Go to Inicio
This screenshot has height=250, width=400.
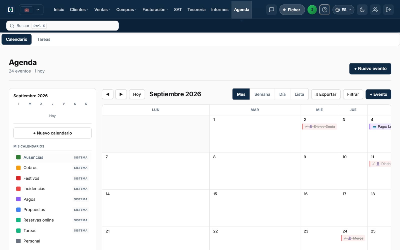tap(59, 9)
